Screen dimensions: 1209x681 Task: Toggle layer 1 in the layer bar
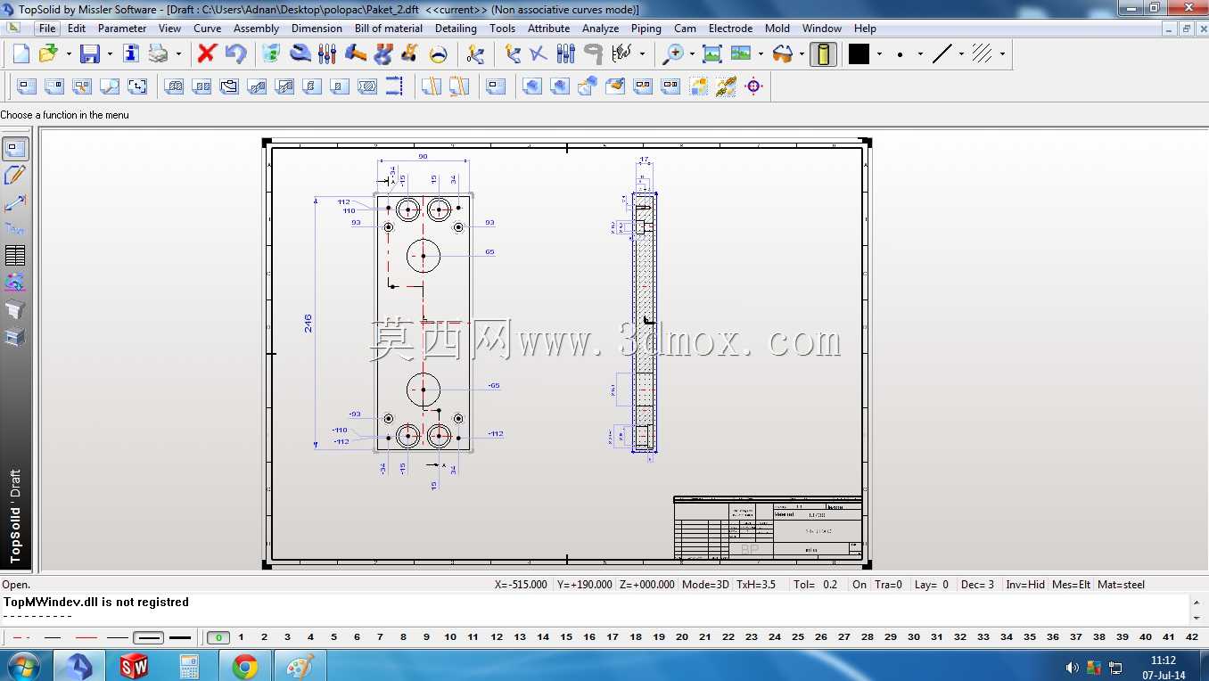[x=242, y=637]
